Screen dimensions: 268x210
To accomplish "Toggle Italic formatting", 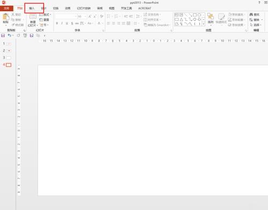I will tap(62, 23).
